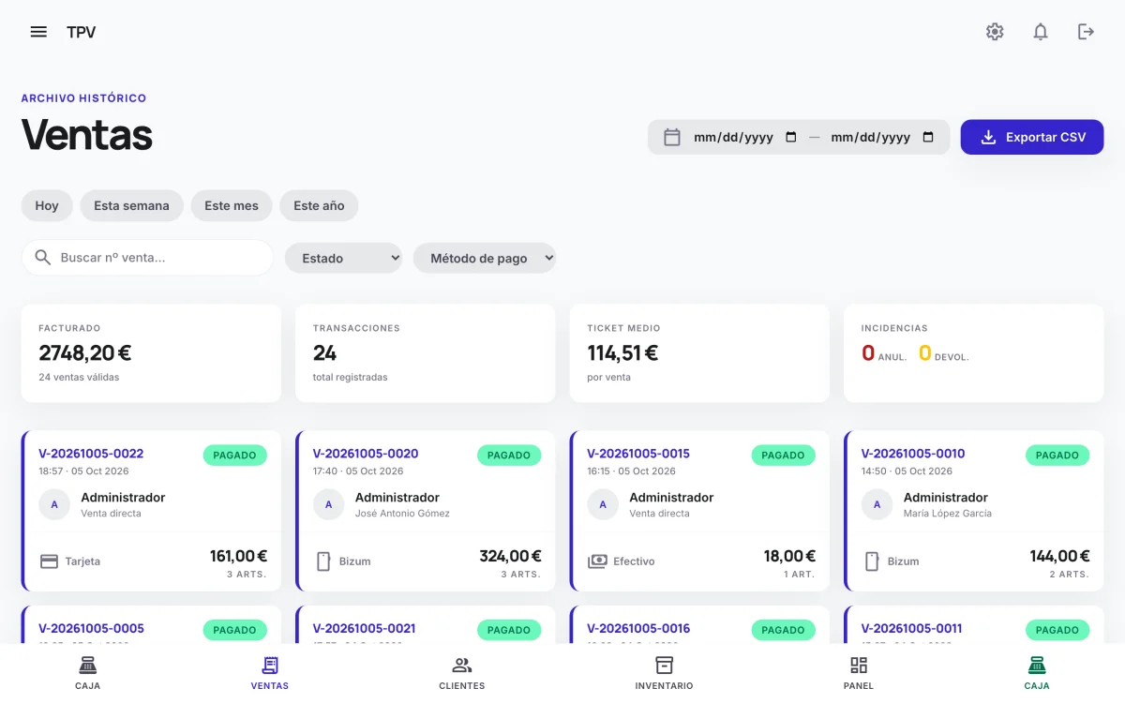Click the logout icon in the header

point(1086,32)
